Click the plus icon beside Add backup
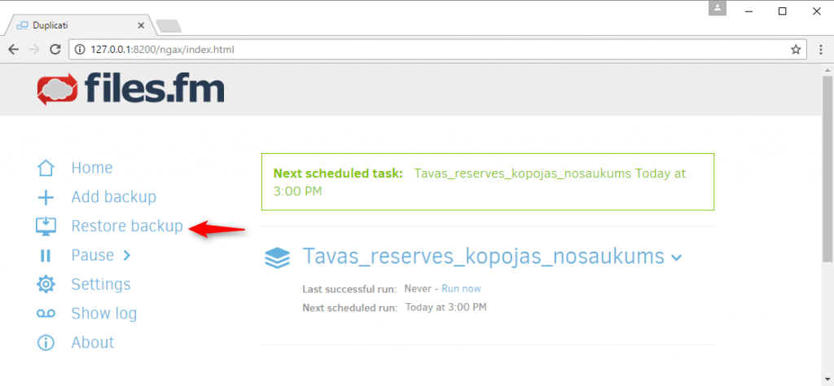The width and height of the screenshot is (834, 386). [x=46, y=198]
